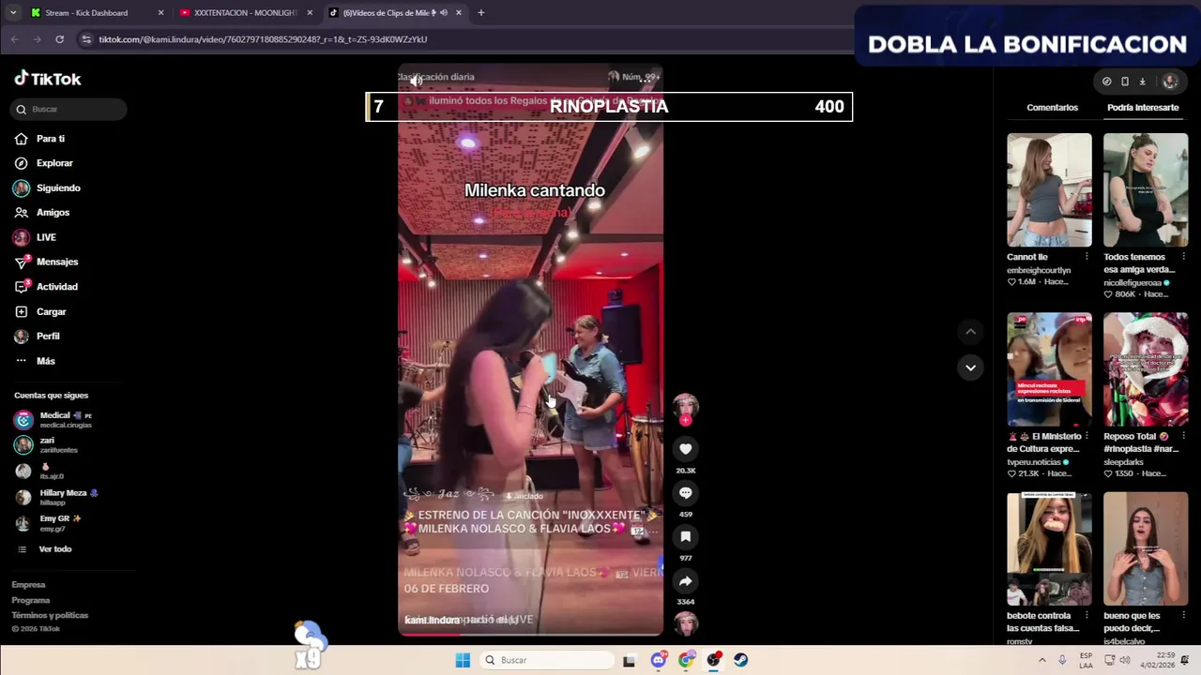Image resolution: width=1201 pixels, height=675 pixels.
Task: Open the Actividad notifications
Action: (x=57, y=287)
